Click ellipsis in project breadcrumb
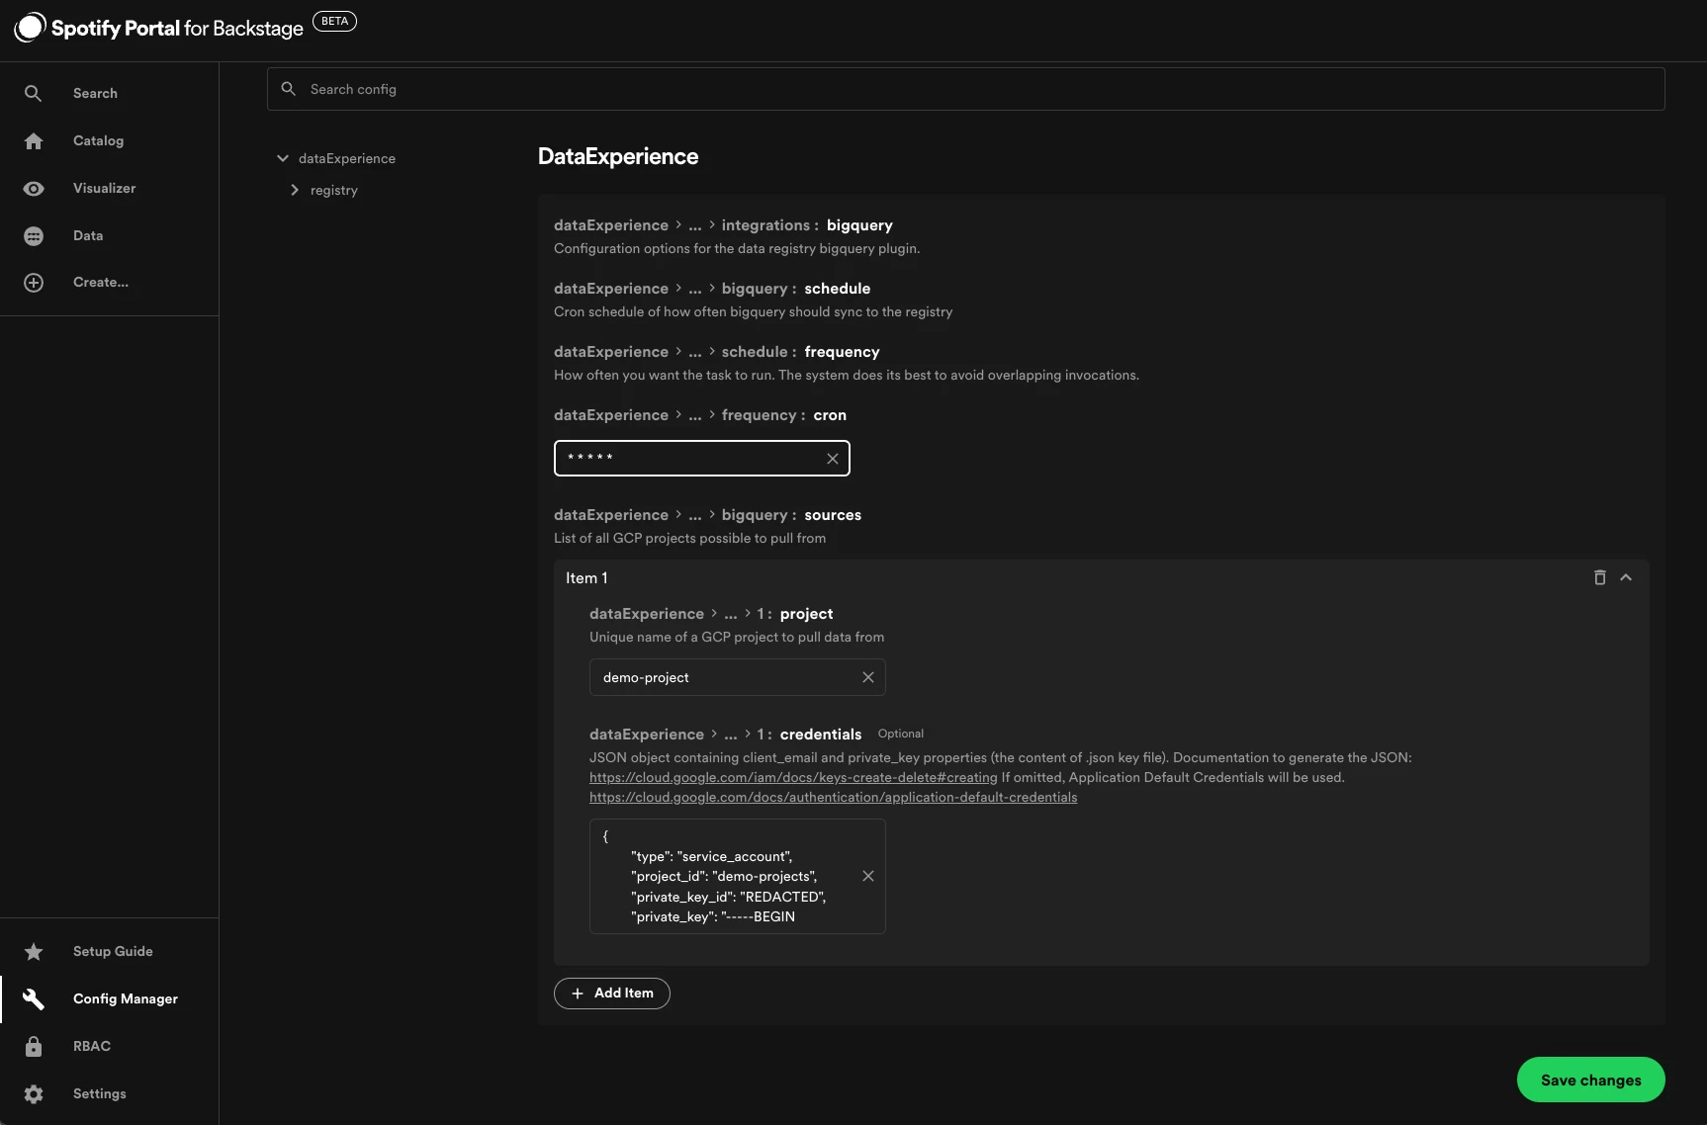Viewport: 1707px width, 1125px height. click(x=731, y=614)
